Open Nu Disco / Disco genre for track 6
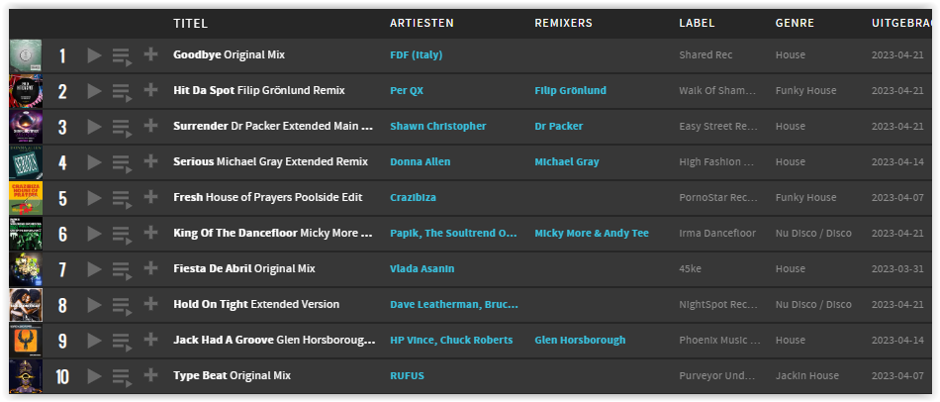The image size is (940, 402). tap(813, 234)
